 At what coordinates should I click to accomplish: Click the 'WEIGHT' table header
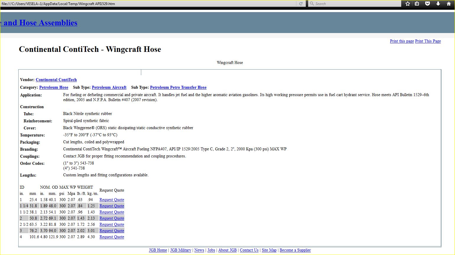click(85, 187)
